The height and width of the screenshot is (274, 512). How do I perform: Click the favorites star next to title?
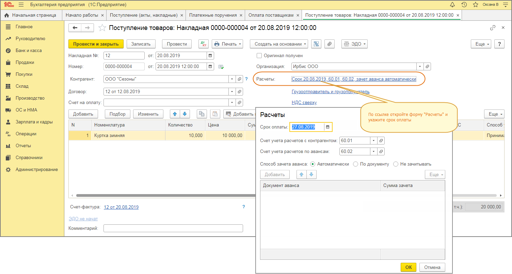pyautogui.click(x=102, y=28)
